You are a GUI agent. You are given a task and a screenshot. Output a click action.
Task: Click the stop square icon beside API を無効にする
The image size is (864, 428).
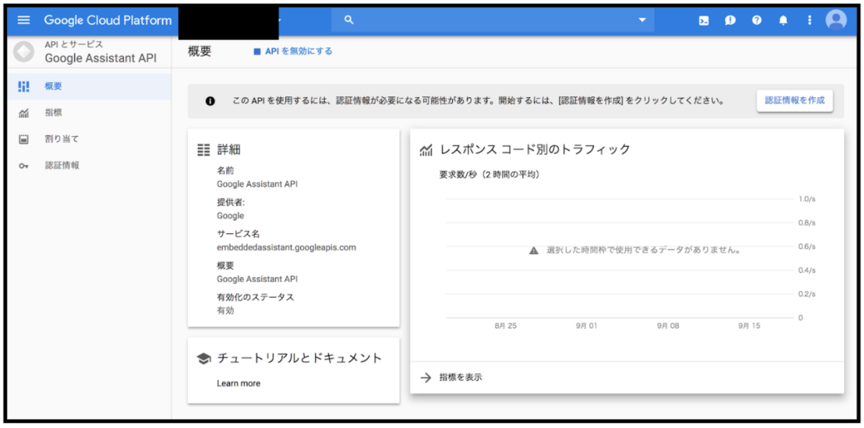tap(257, 52)
